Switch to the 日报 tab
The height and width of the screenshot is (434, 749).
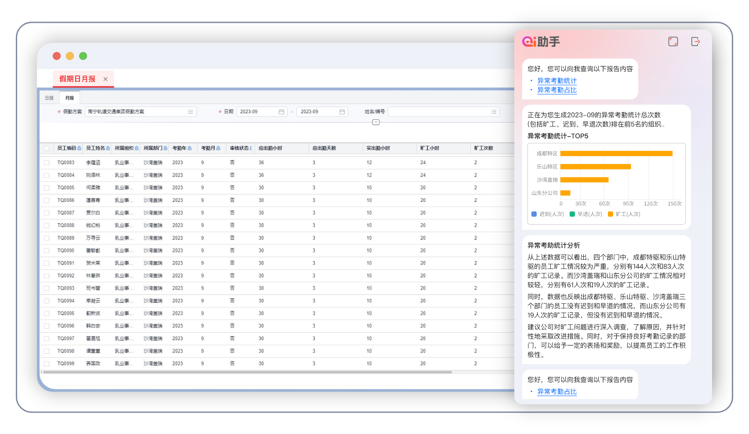49,98
